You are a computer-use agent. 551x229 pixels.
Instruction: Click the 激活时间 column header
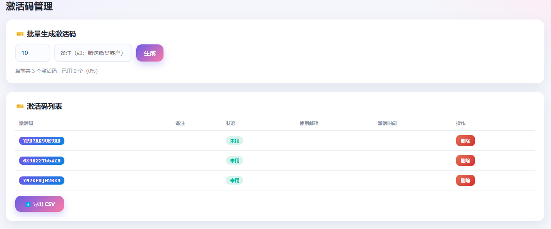(387, 123)
